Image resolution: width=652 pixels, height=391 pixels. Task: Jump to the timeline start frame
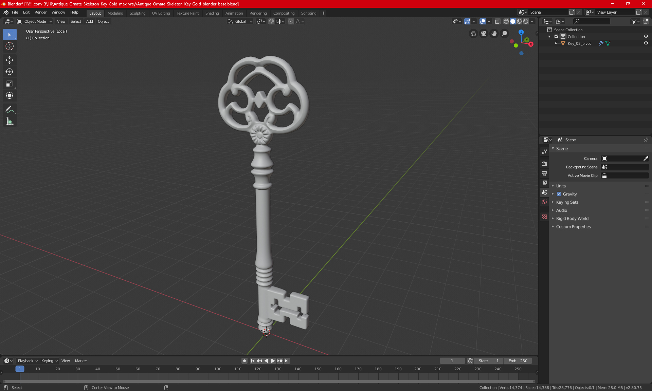click(x=253, y=361)
